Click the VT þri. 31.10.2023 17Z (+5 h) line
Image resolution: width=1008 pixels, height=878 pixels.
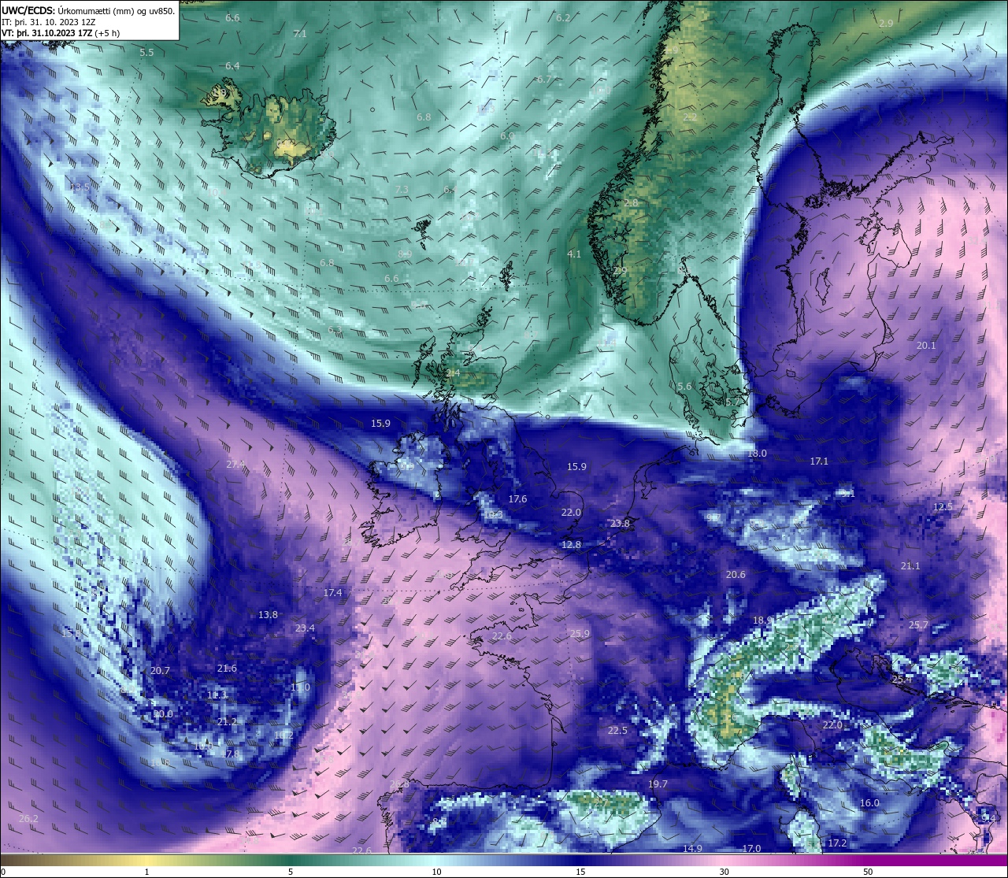pos(61,33)
